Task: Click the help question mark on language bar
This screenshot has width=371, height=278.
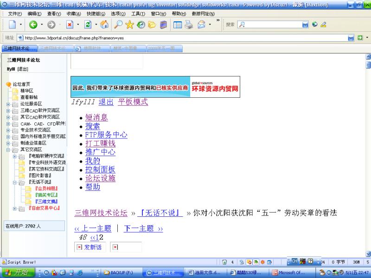Action: click(310, 261)
